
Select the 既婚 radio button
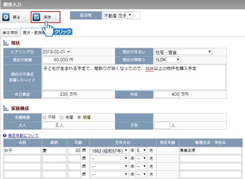coord(79,117)
